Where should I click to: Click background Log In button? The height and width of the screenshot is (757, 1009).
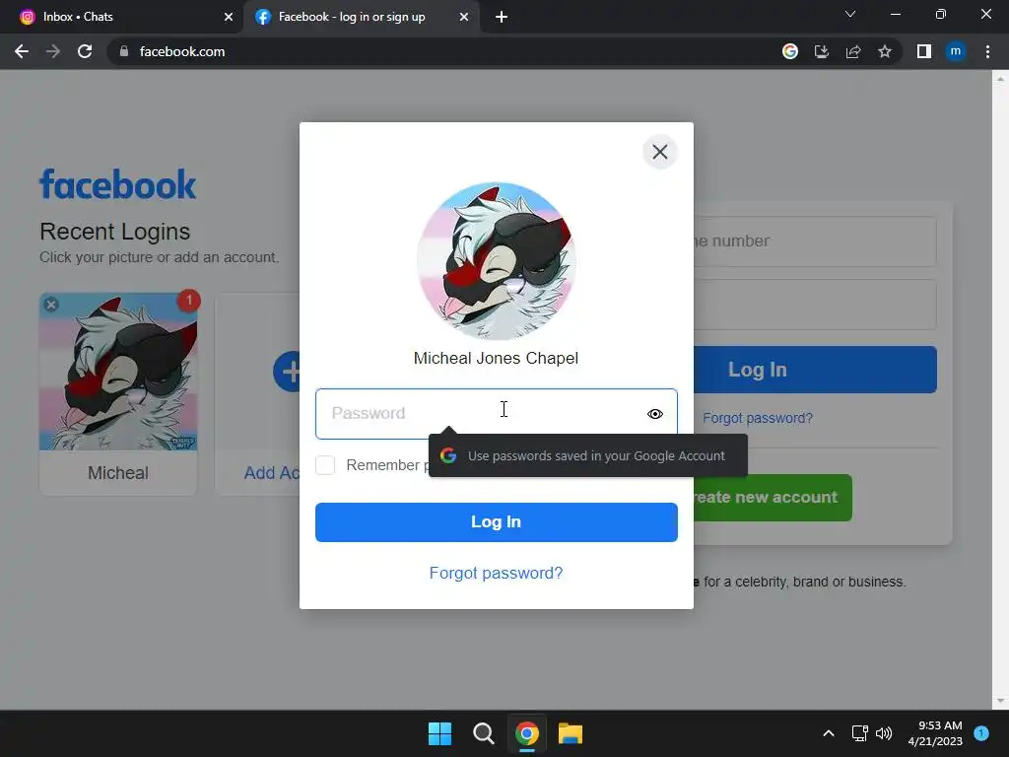(815, 370)
